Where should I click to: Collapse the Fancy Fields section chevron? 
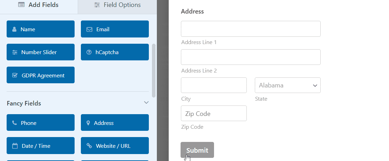click(146, 103)
